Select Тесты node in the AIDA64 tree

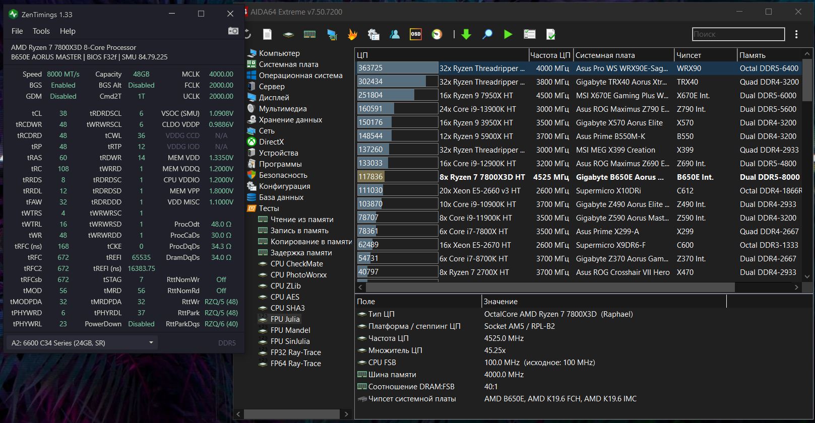click(x=269, y=208)
